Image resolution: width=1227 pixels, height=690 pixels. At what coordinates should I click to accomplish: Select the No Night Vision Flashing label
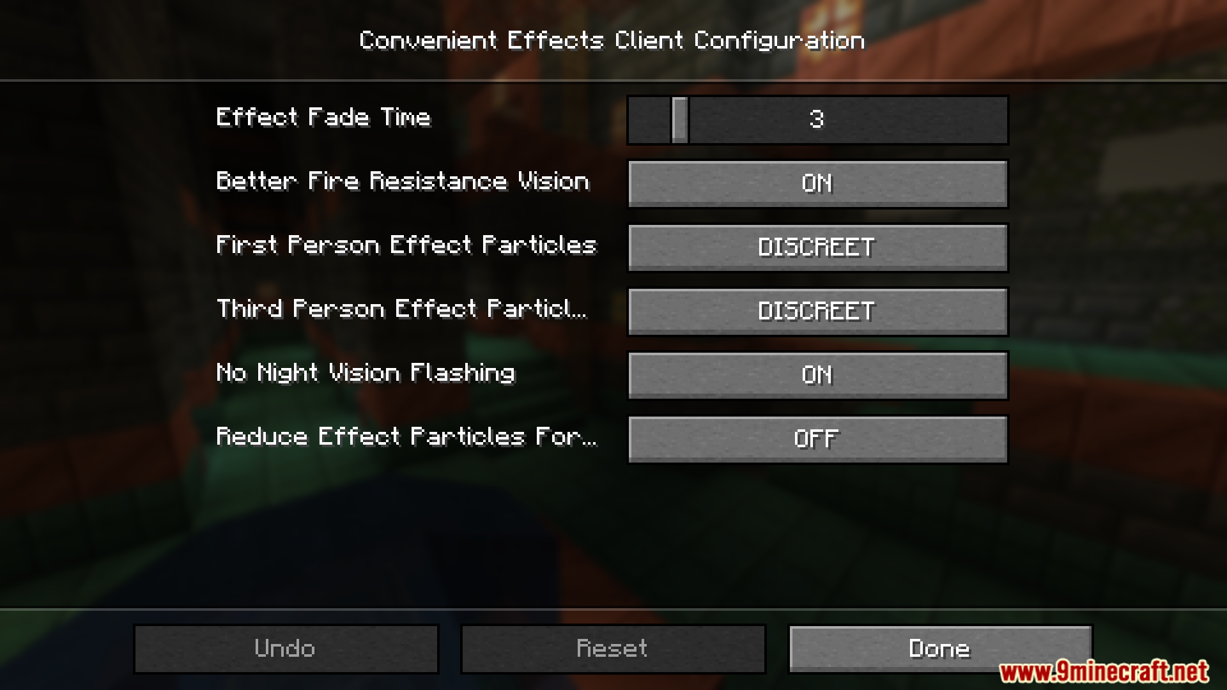point(366,373)
